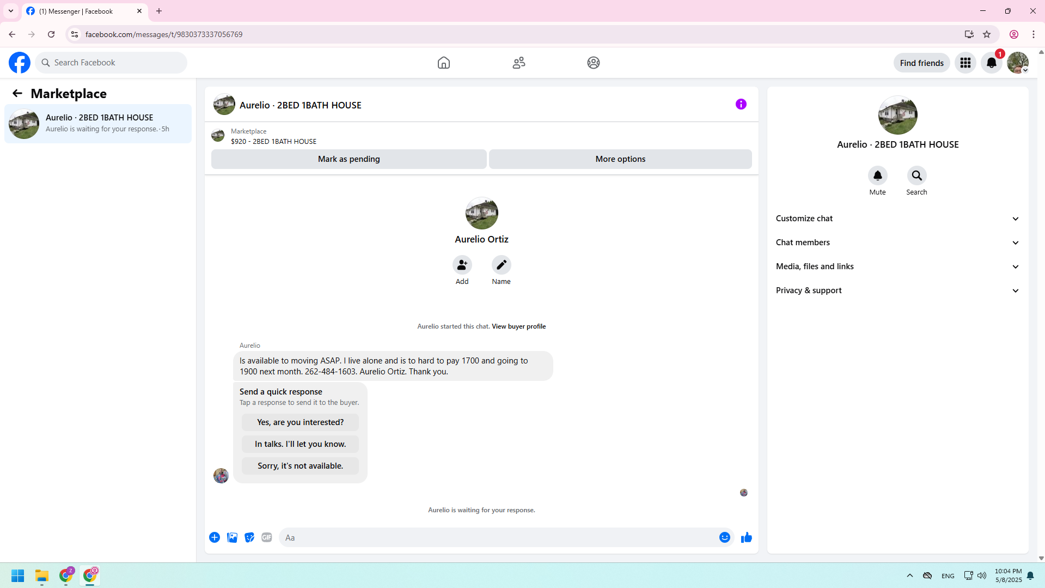Click the Facebook logo icon
This screenshot has width=1045, height=588.
click(x=20, y=63)
